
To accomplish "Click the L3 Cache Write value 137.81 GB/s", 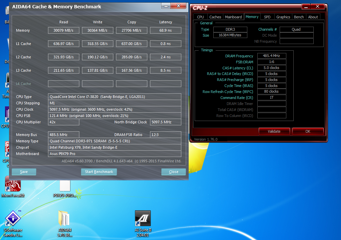I will click(97, 70).
